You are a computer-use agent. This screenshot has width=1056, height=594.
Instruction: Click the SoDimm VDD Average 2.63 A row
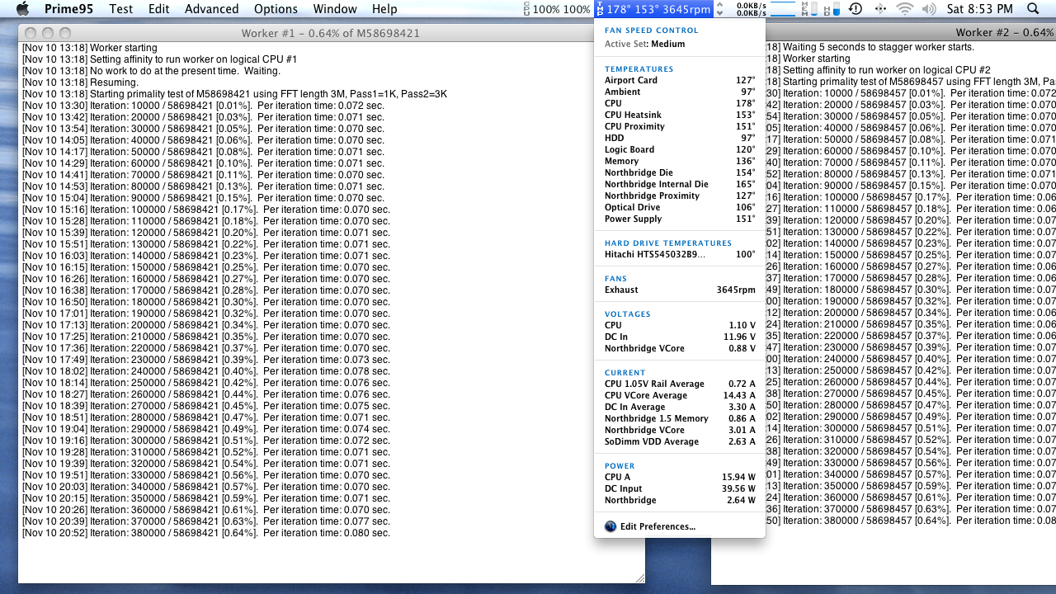tap(680, 441)
